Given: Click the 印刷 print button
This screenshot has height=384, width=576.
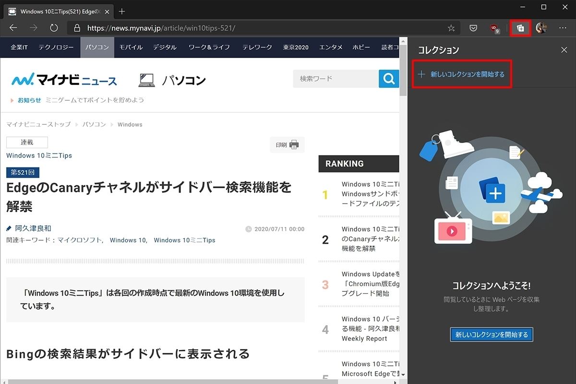Looking at the screenshot, I should point(287,144).
